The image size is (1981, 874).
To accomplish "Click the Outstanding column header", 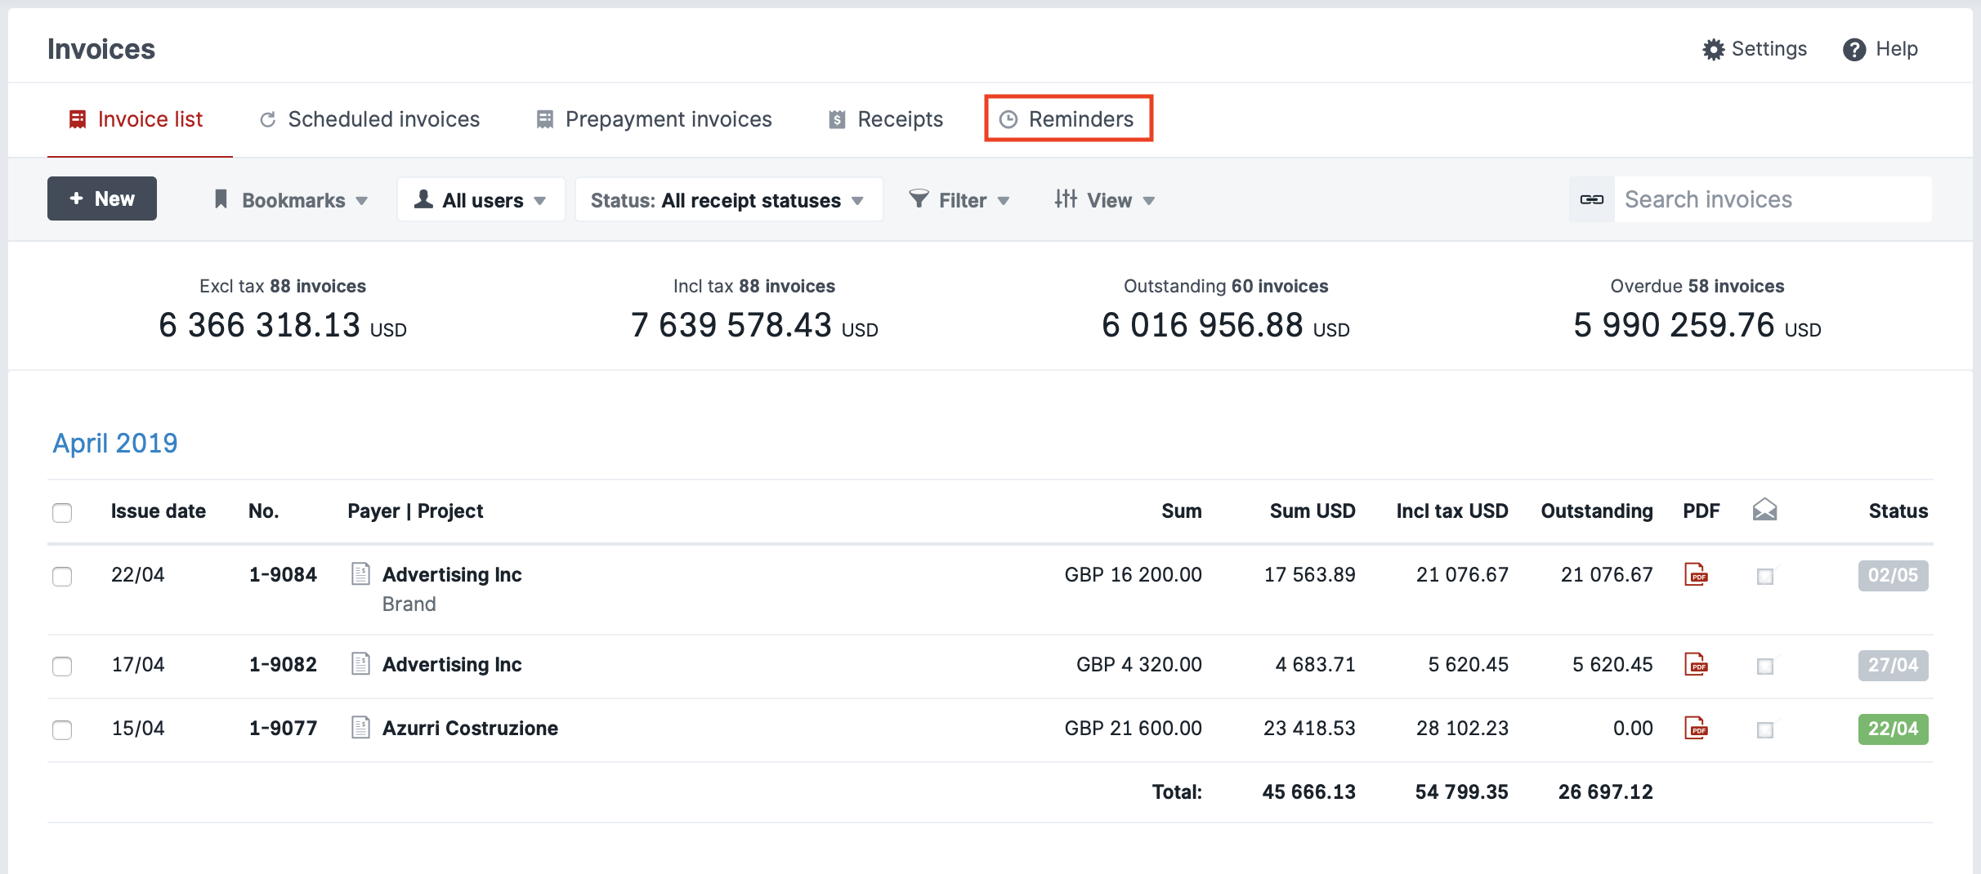I will click(1597, 511).
